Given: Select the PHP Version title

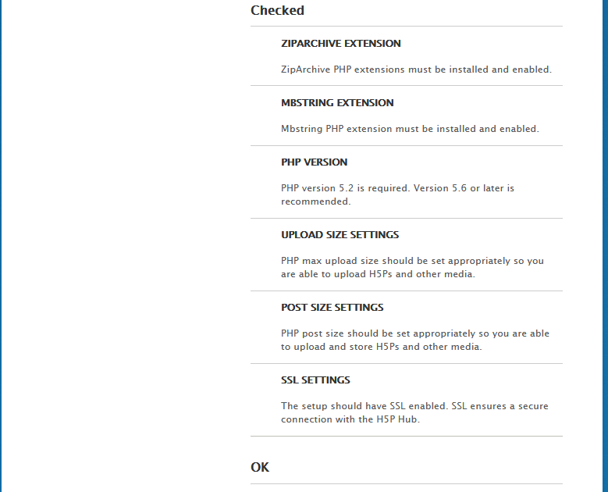Looking at the screenshot, I should (315, 162).
